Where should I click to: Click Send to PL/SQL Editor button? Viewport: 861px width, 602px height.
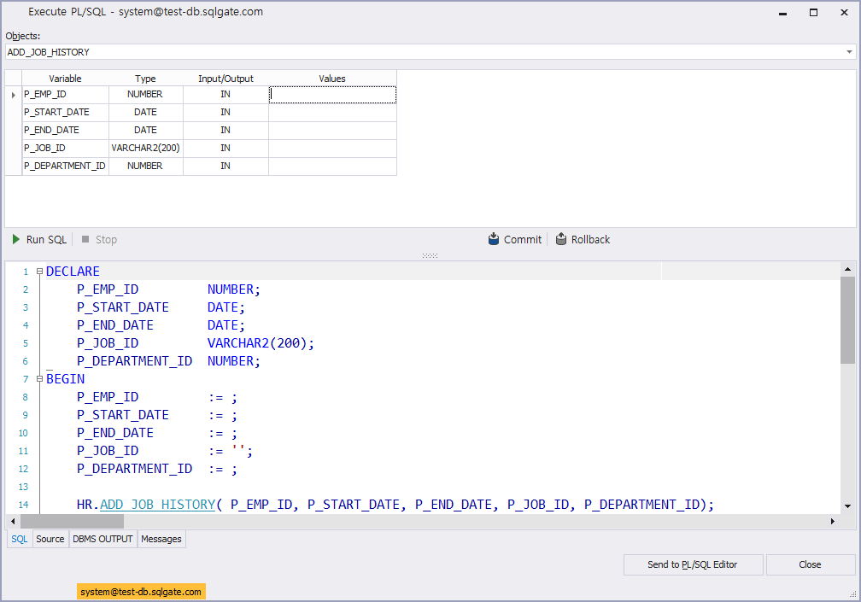pos(693,564)
